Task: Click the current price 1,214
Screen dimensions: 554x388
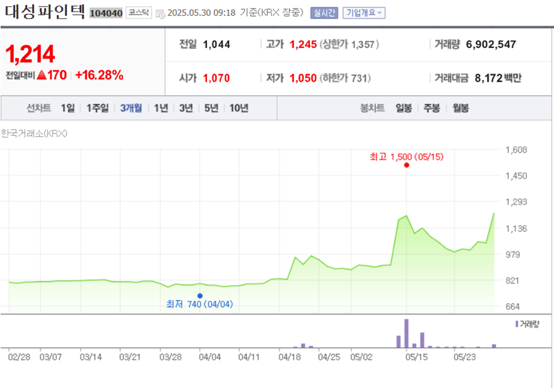Action: point(30,54)
